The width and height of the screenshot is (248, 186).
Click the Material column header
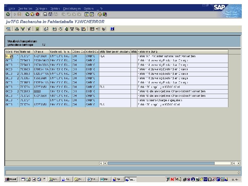(x=27, y=52)
